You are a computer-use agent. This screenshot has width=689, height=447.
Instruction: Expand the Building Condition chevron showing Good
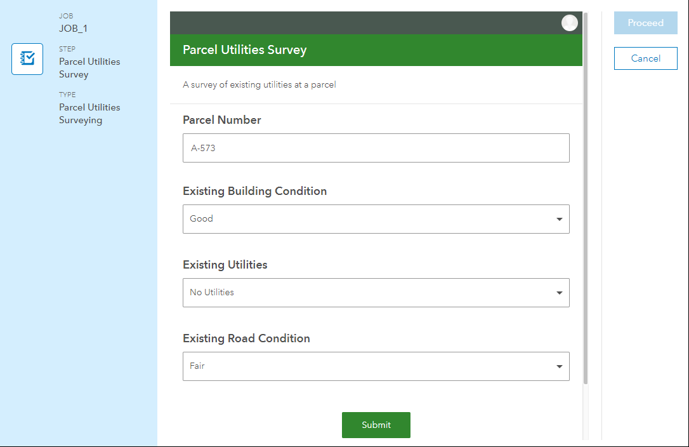559,218
